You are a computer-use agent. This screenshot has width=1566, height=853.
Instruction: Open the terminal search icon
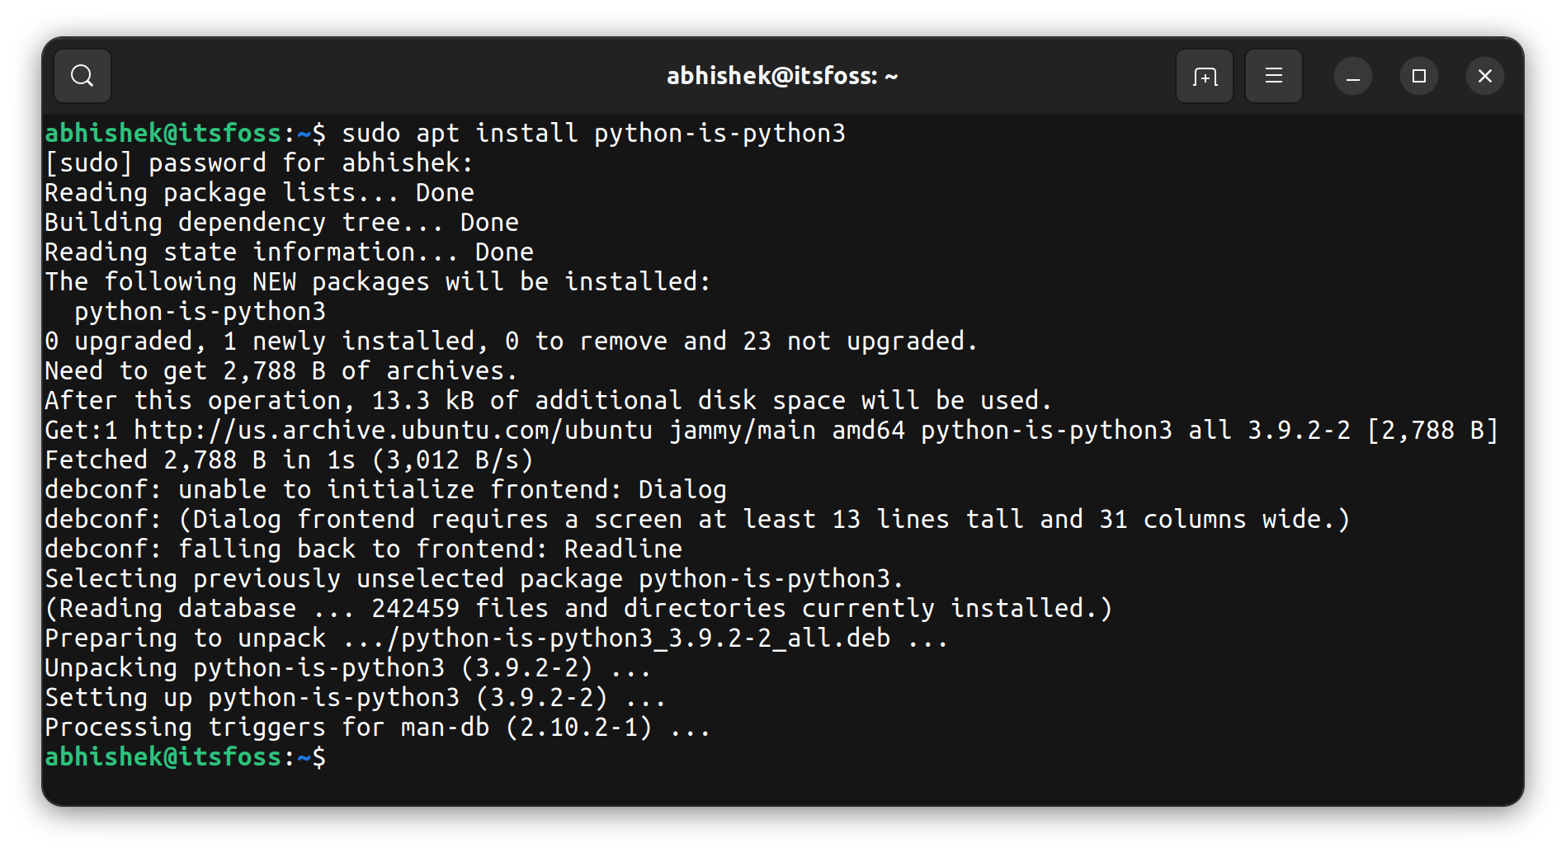coord(83,76)
